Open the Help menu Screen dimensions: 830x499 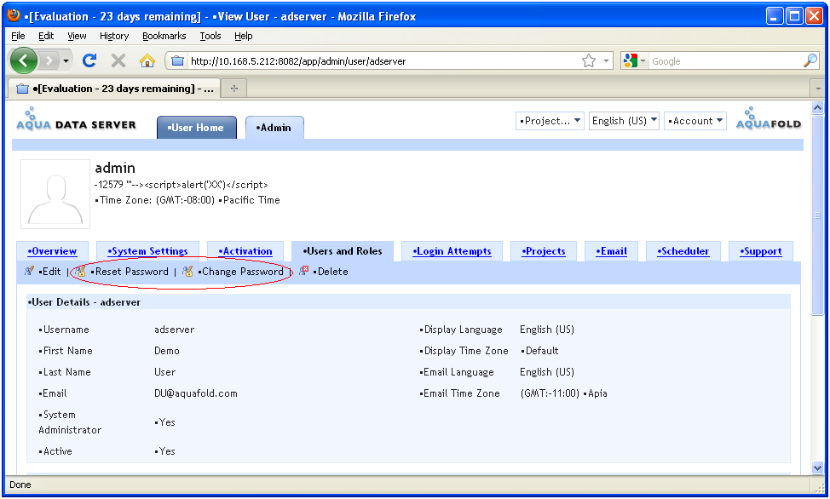pos(244,36)
